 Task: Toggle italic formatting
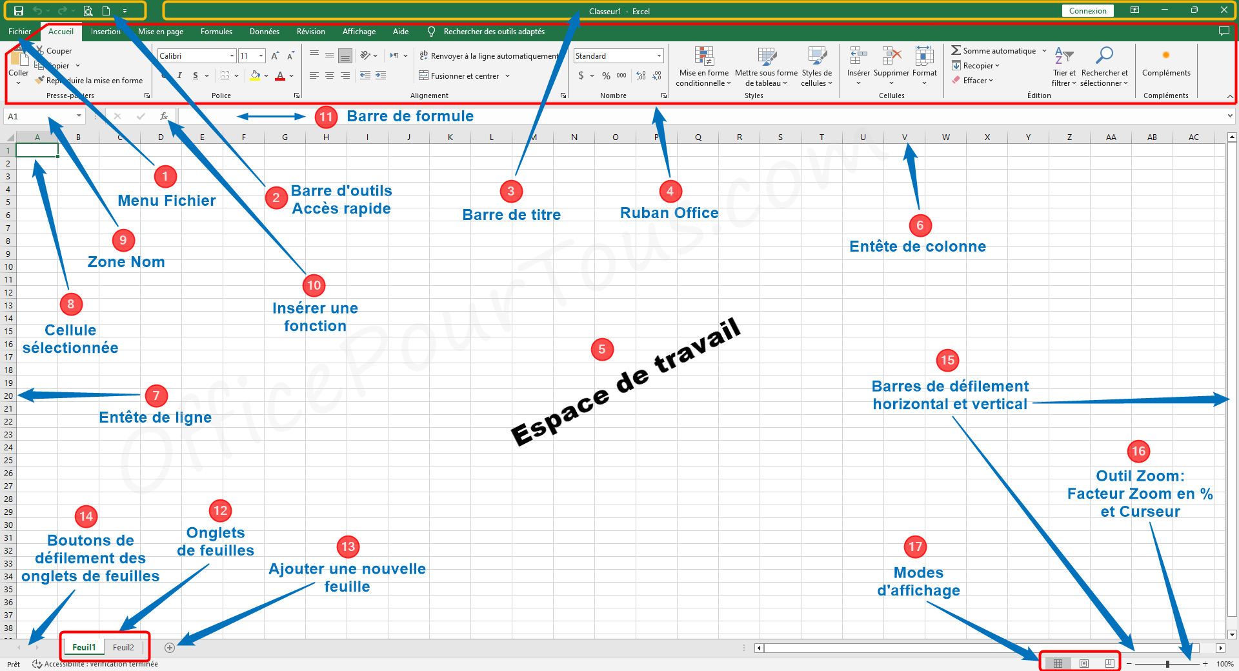[x=179, y=75]
